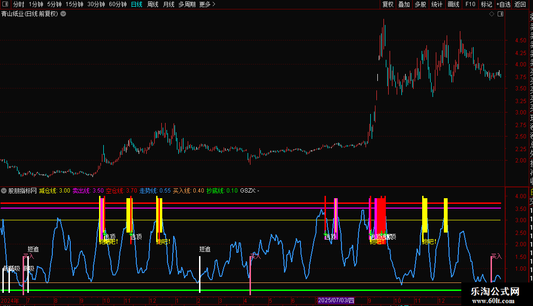This screenshot has width=533, height=306.
Task: Toggle the left sidebar panel icon
Action: point(5,4)
